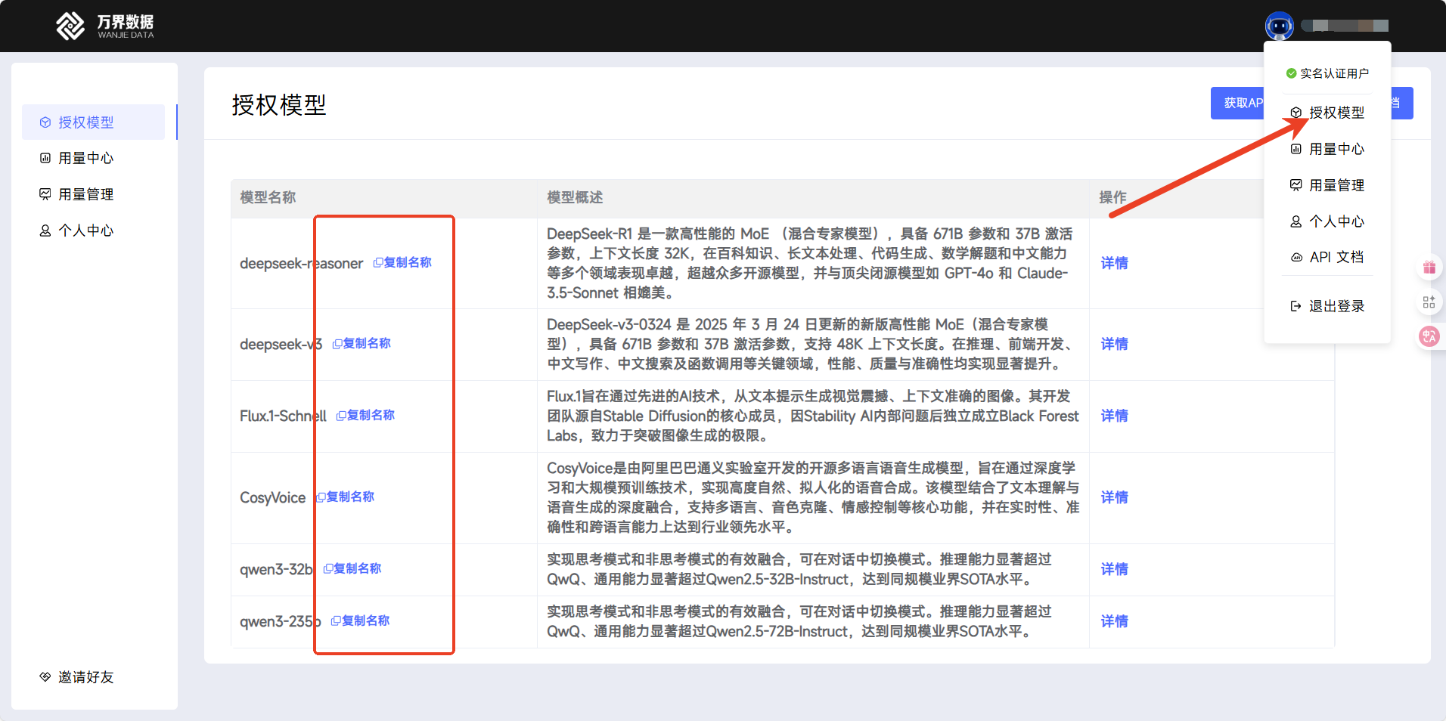Click the green 实名认证用户 check icon
Viewport: 1446px width, 721px height.
point(1291,73)
